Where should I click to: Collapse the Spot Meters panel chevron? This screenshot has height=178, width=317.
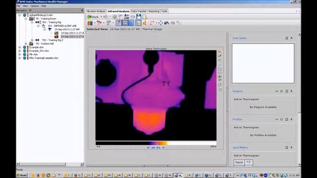[292, 147]
